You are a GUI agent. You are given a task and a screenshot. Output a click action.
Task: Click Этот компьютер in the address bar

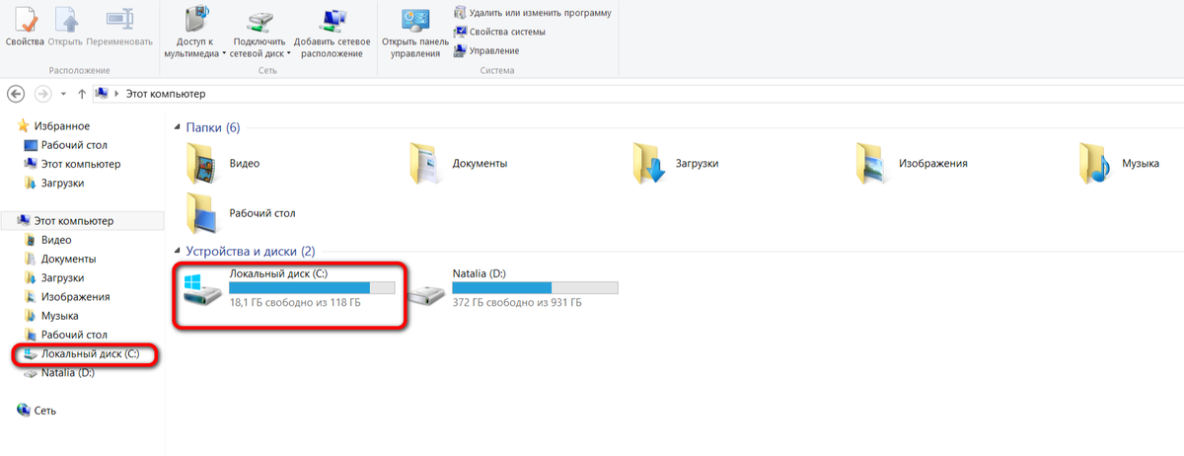pos(166,93)
